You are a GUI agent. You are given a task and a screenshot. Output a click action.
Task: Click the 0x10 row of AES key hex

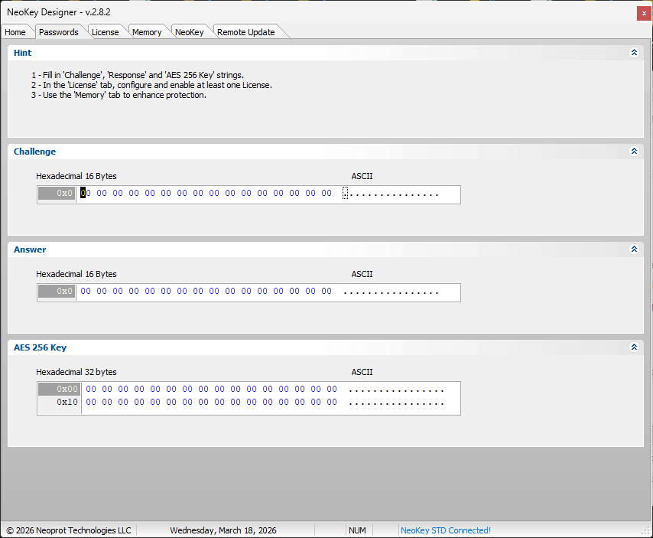(x=211, y=402)
